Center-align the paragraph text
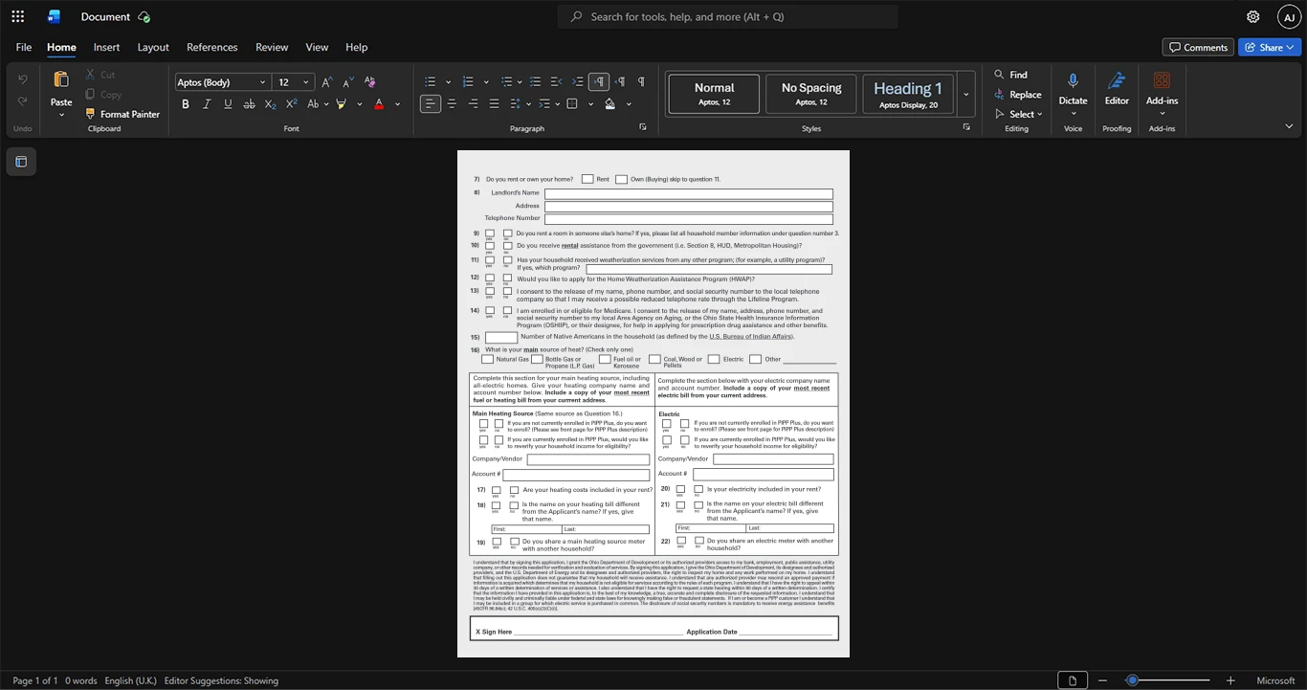This screenshot has height=690, width=1307. [x=452, y=104]
